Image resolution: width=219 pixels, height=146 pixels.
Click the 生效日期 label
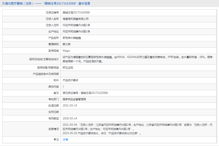pos(53,112)
